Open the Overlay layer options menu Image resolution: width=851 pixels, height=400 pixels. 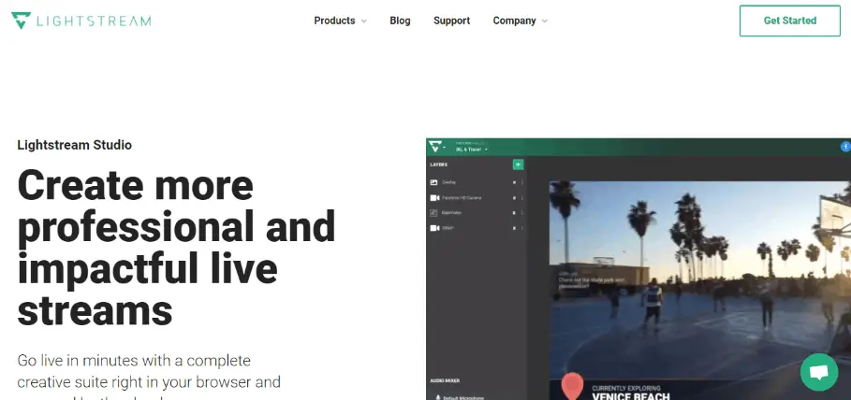pos(522,182)
